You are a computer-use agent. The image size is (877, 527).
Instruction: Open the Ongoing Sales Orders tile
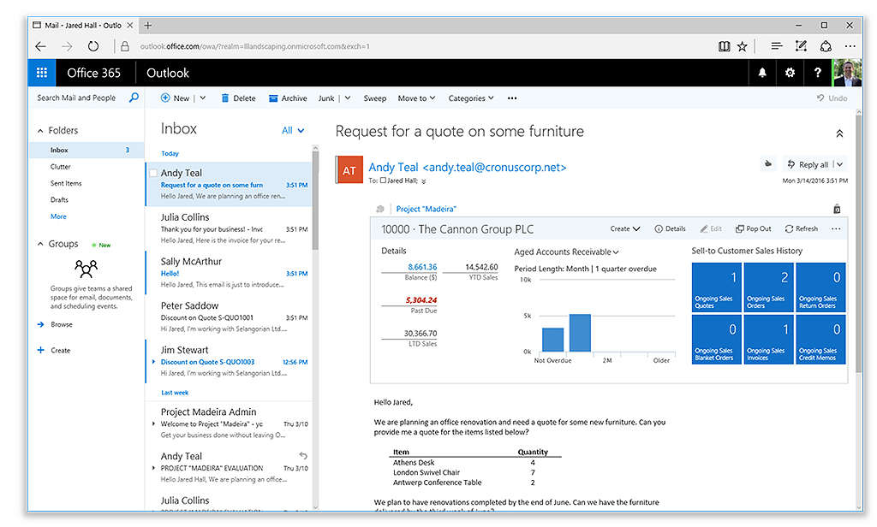tap(768, 287)
